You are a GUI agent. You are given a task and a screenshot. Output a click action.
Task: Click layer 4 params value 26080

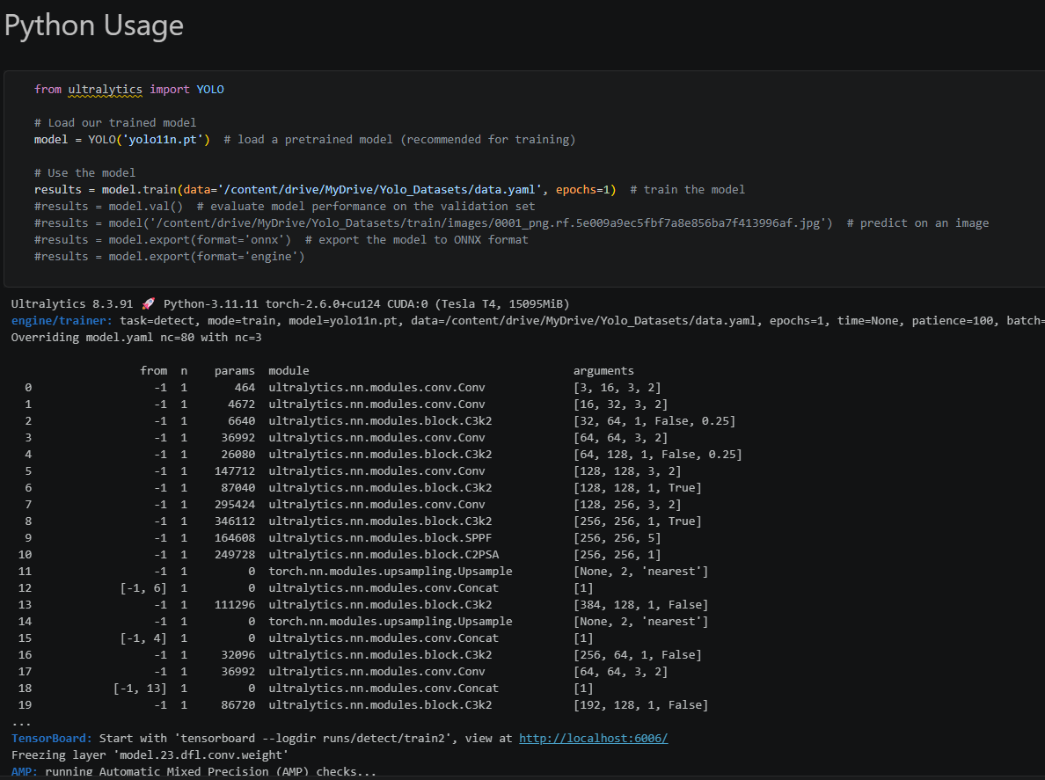click(x=237, y=455)
